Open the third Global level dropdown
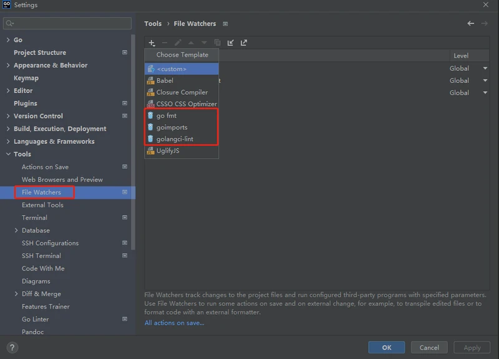The height and width of the screenshot is (359, 499). point(485,93)
